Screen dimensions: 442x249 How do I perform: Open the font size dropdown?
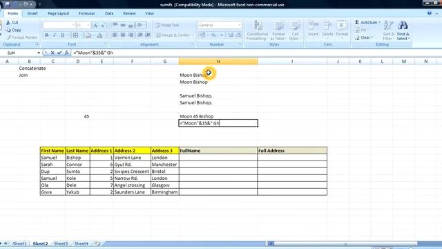point(88,26)
